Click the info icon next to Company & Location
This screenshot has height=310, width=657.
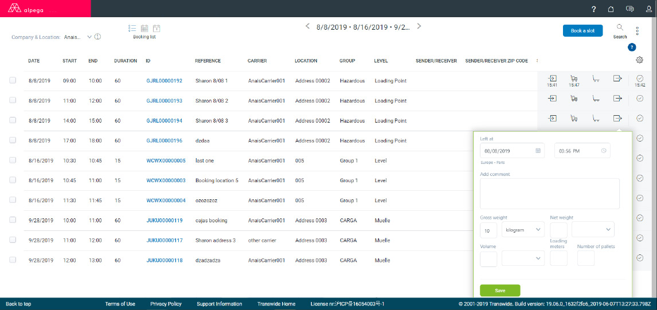pyautogui.click(x=97, y=37)
